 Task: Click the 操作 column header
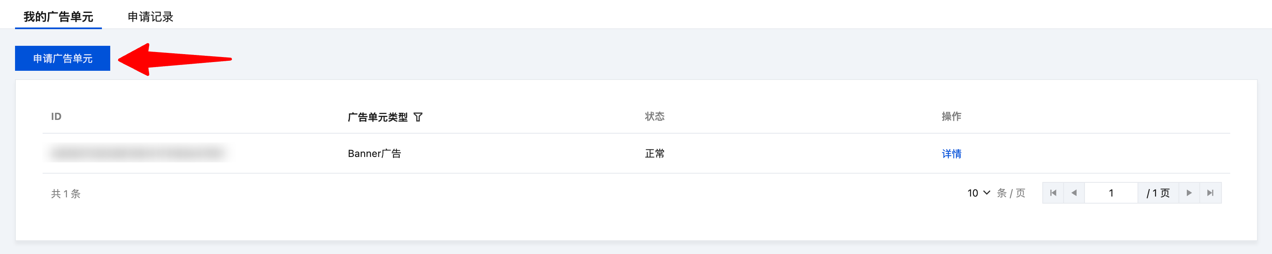pyautogui.click(x=951, y=117)
